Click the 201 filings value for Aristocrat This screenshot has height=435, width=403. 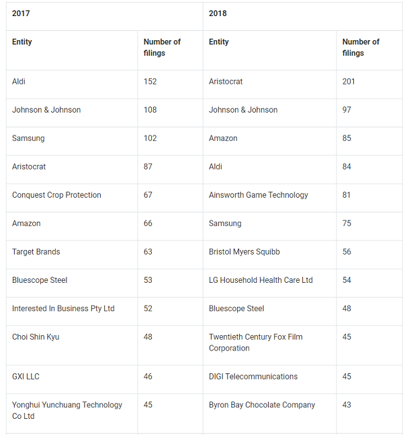tap(349, 82)
